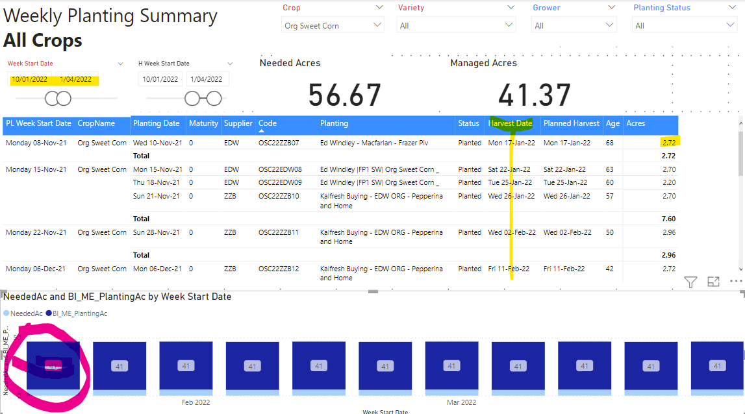Select planned harvest Fri 11-Feb-22
This screenshot has height=414, width=745.
(x=564, y=269)
